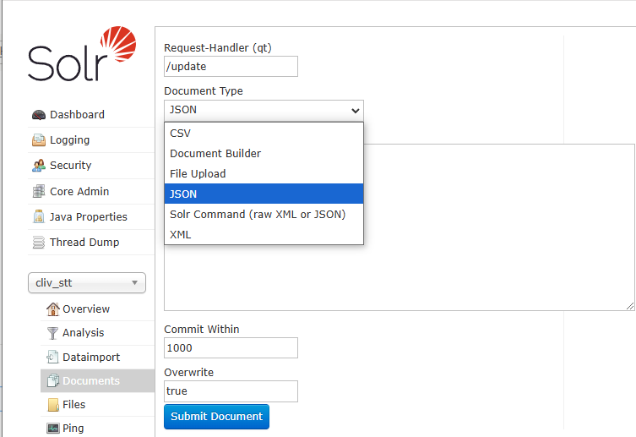Open Overview via its house icon
636x437 pixels.
pyautogui.click(x=52, y=309)
